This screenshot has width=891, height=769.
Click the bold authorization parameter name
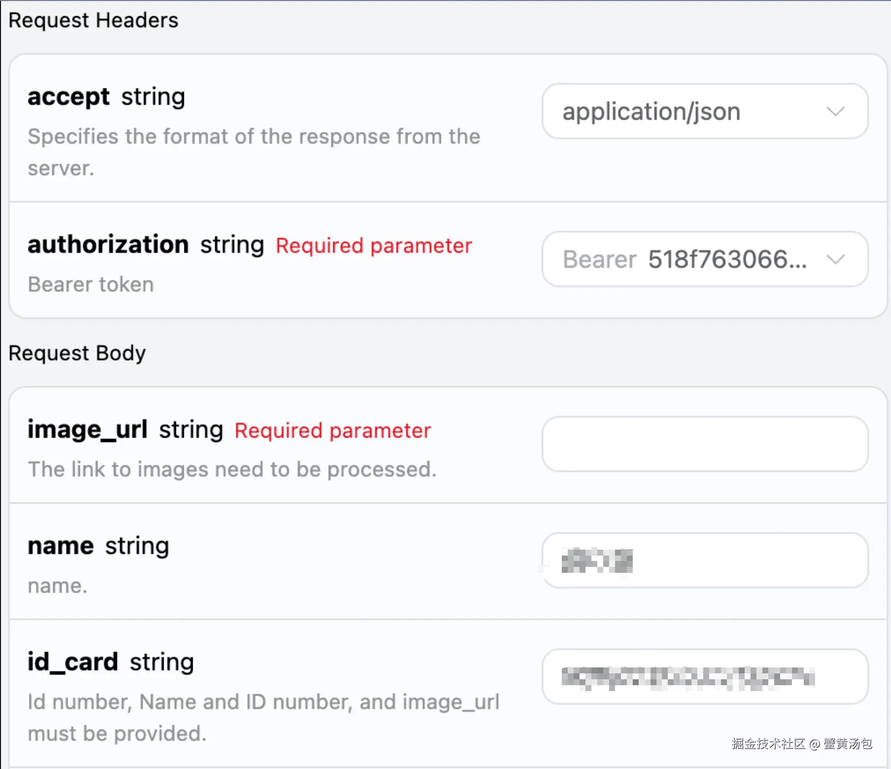[108, 245]
